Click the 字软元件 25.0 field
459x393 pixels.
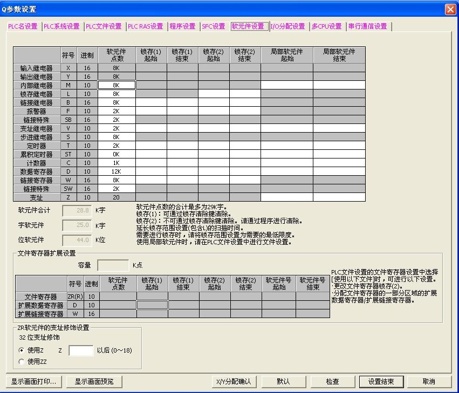click(77, 225)
